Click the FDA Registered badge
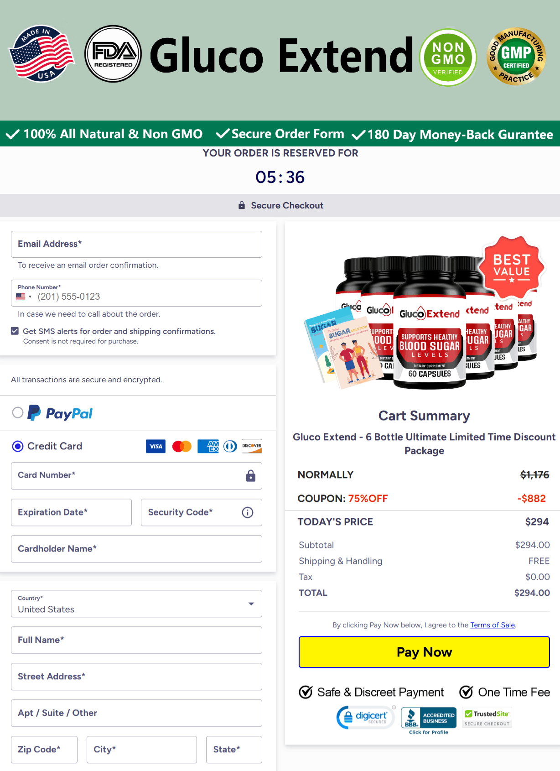The image size is (560, 771). [x=113, y=54]
